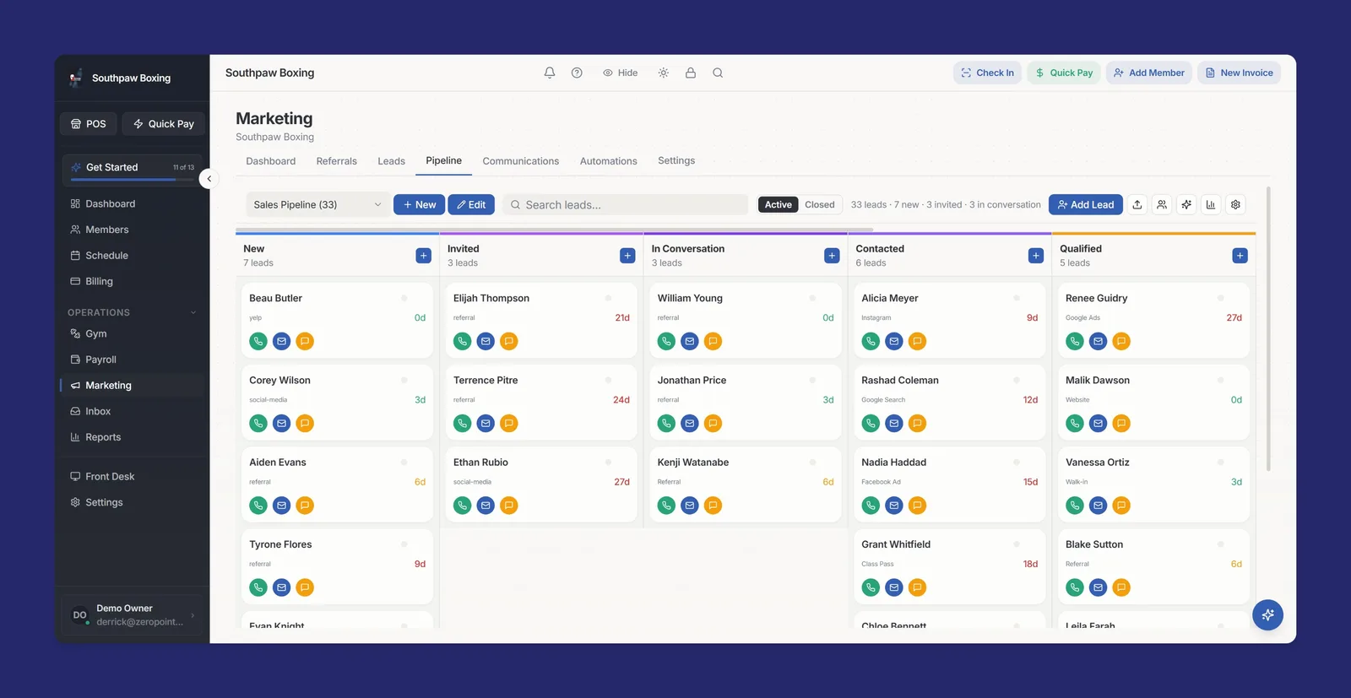Open the Pipeline tab
1351x698 pixels.
[x=443, y=160]
